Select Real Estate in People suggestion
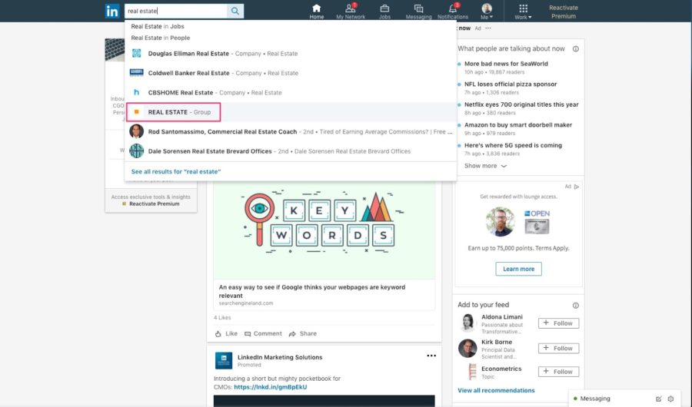Screen dimensions: 692x407 click(161, 38)
